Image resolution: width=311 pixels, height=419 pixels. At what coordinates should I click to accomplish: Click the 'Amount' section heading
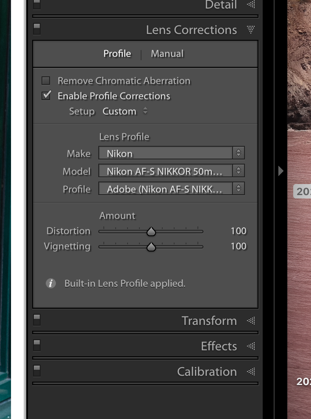(x=117, y=215)
